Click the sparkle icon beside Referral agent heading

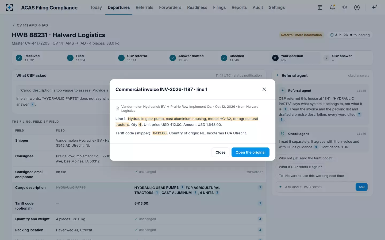pyautogui.click(x=278, y=75)
